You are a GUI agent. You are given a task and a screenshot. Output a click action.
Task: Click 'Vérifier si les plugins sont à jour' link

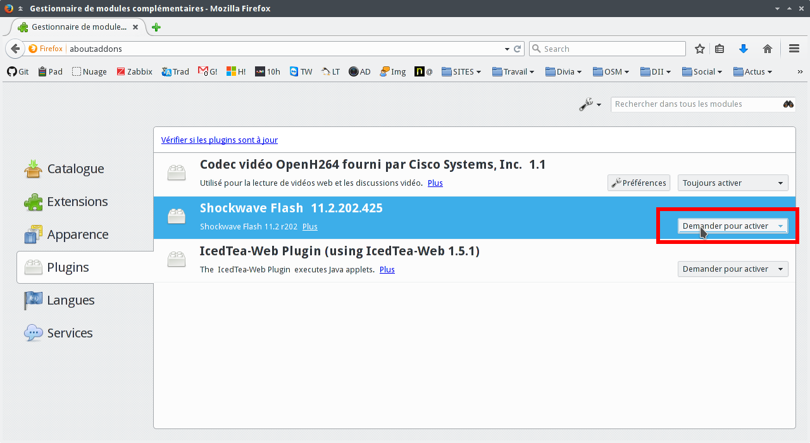click(x=220, y=140)
